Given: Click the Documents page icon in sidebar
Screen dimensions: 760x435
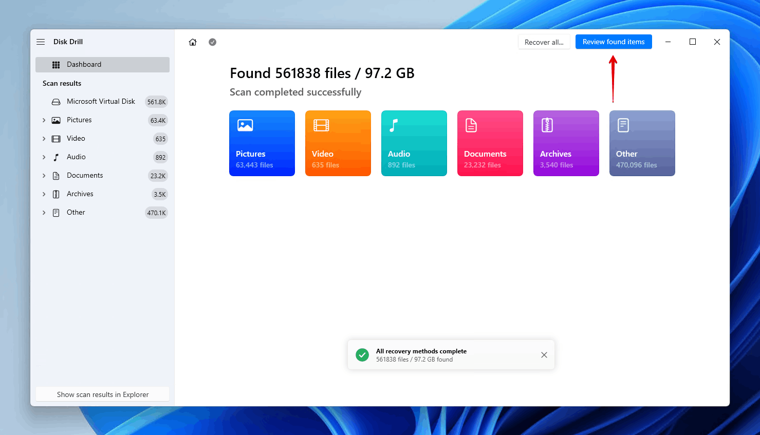Looking at the screenshot, I should [56, 176].
